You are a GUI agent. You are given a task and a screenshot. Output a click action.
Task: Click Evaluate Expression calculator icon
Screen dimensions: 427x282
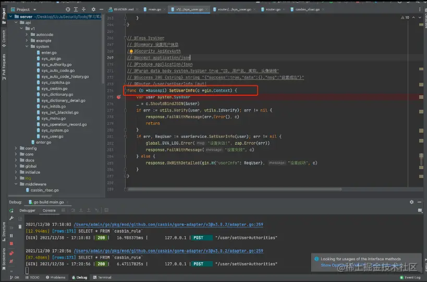point(106,210)
